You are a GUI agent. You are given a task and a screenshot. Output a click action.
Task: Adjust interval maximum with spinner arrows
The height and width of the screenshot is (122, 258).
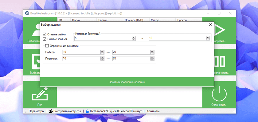click(208, 38)
